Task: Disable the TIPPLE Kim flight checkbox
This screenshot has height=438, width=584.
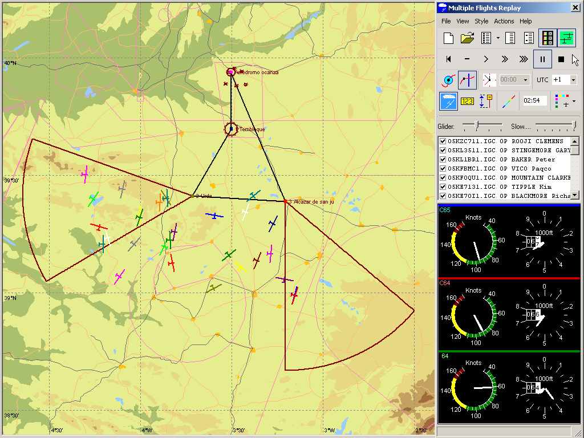Action: 443,187
